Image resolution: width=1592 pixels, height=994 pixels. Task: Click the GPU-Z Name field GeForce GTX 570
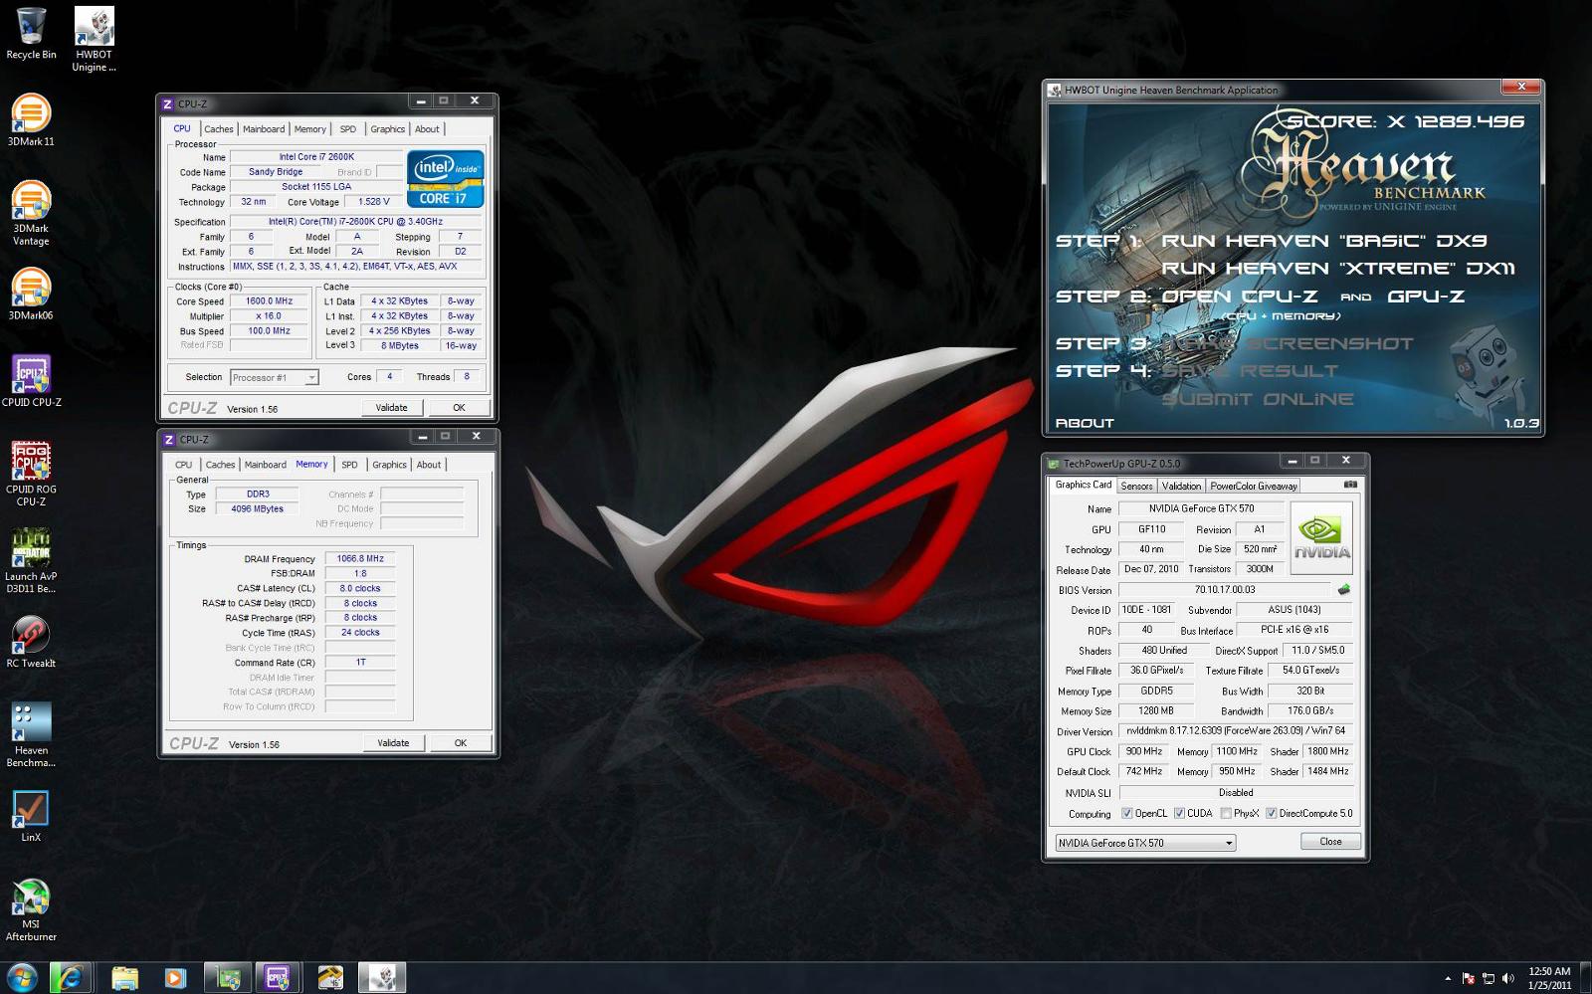(x=1201, y=508)
